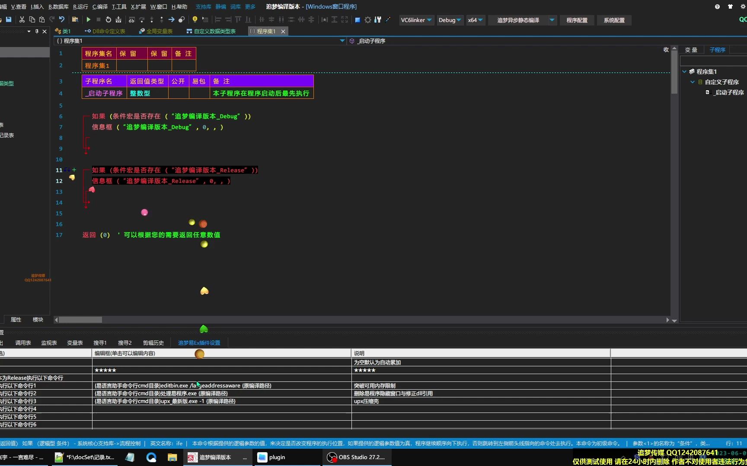747x466 pixels.
Task: Click the yellow lightbulb hint icon
Action: (x=195, y=20)
